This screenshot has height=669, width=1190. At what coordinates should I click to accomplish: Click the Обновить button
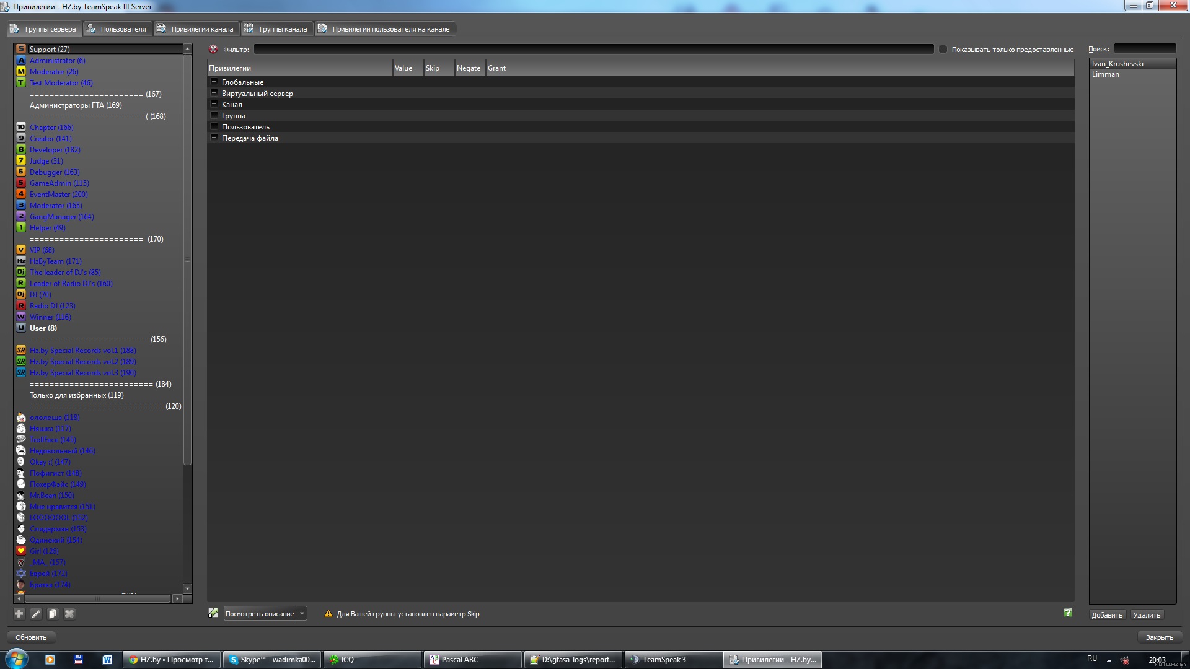pyautogui.click(x=31, y=637)
